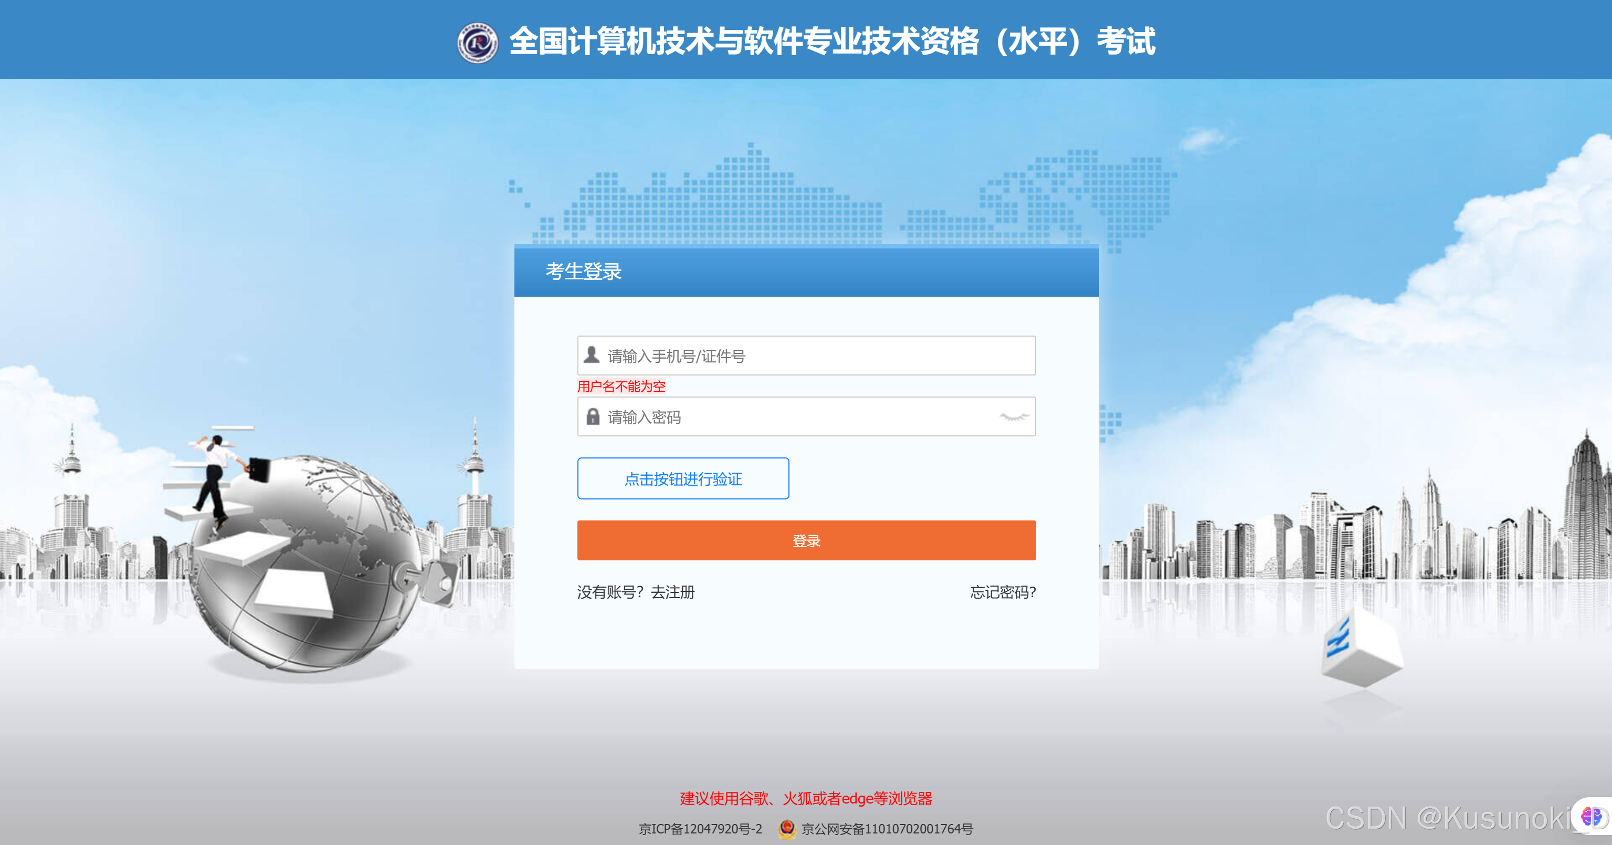Viewport: 1612px width, 845px height.
Task: Click the red browser recommendation notice
Action: (x=806, y=798)
